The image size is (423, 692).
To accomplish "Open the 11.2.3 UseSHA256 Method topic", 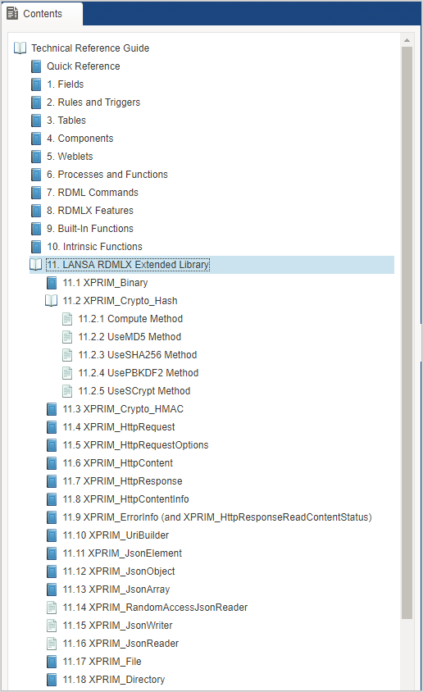I will (x=138, y=355).
